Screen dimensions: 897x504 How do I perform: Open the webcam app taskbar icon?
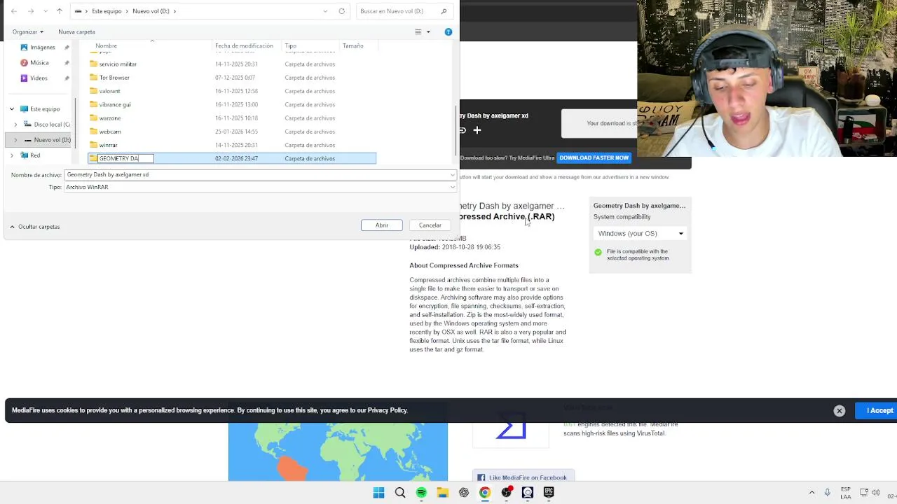click(528, 493)
